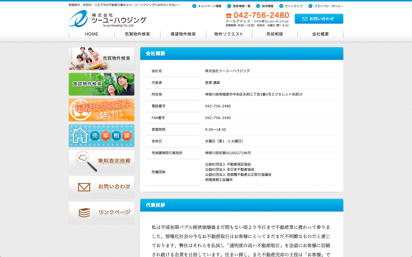Click the 宅地建物取引業免許 row label
This screenshot has height=257, width=412.
click(x=167, y=153)
